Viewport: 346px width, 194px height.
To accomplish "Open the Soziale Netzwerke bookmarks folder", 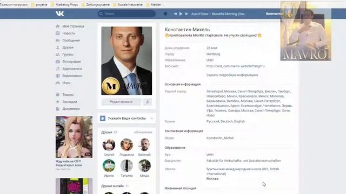I will [128, 5].
